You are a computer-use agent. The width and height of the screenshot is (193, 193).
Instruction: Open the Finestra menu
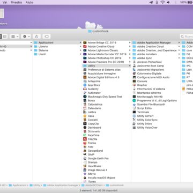[x=16, y=2]
